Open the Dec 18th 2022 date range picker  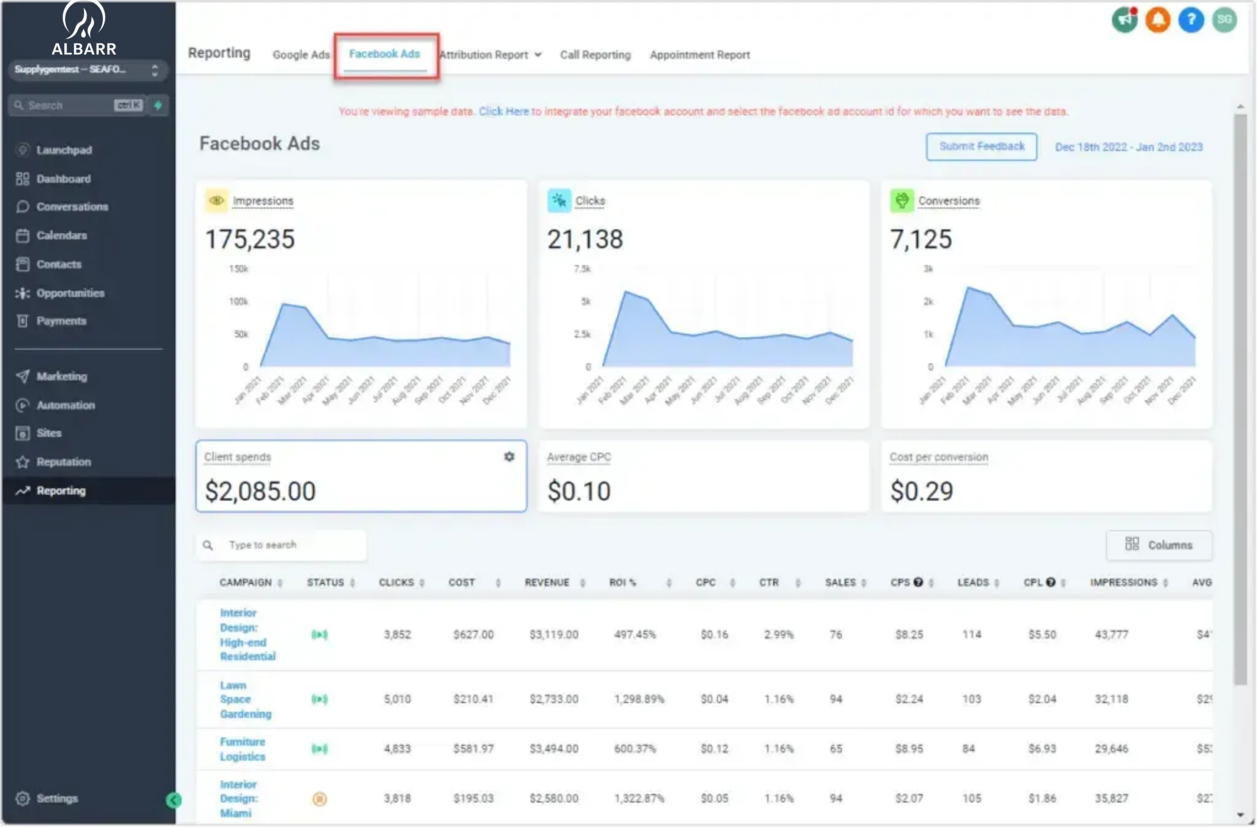pos(1129,147)
